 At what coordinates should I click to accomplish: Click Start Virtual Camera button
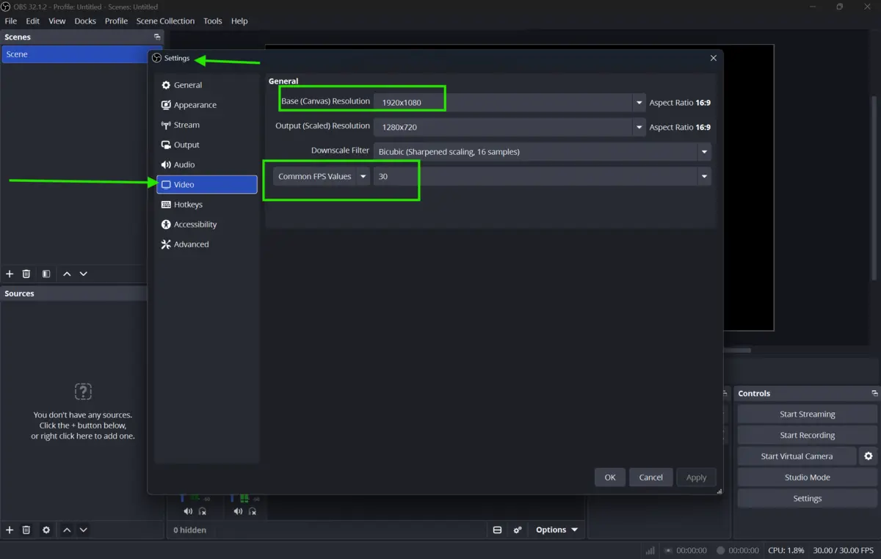pos(797,456)
